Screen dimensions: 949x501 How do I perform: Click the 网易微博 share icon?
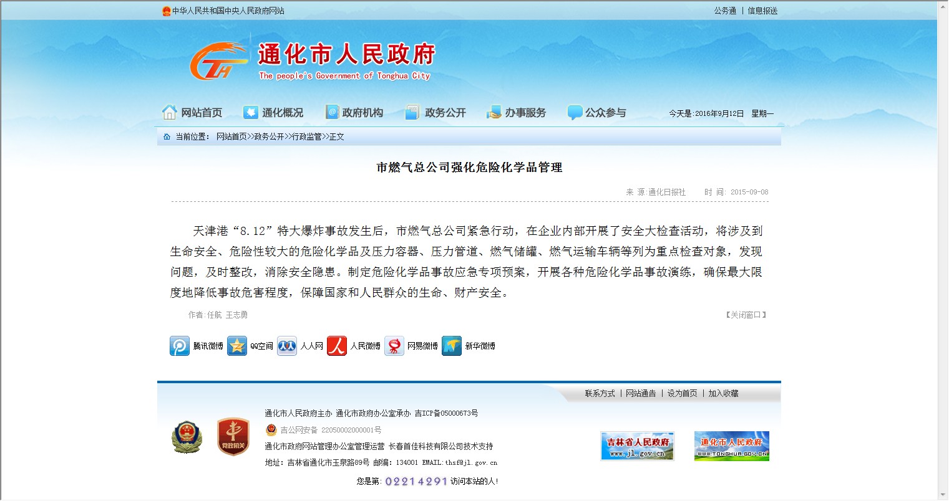tap(394, 346)
